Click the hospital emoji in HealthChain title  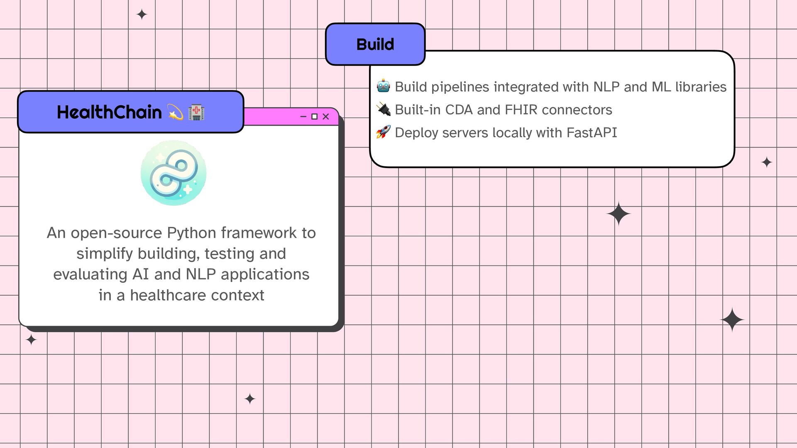(196, 112)
